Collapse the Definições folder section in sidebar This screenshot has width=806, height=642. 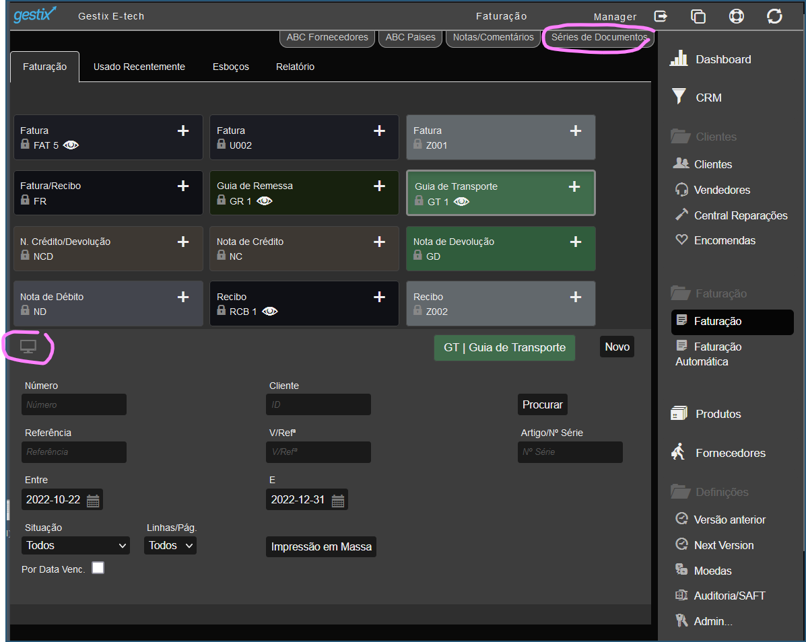709,492
